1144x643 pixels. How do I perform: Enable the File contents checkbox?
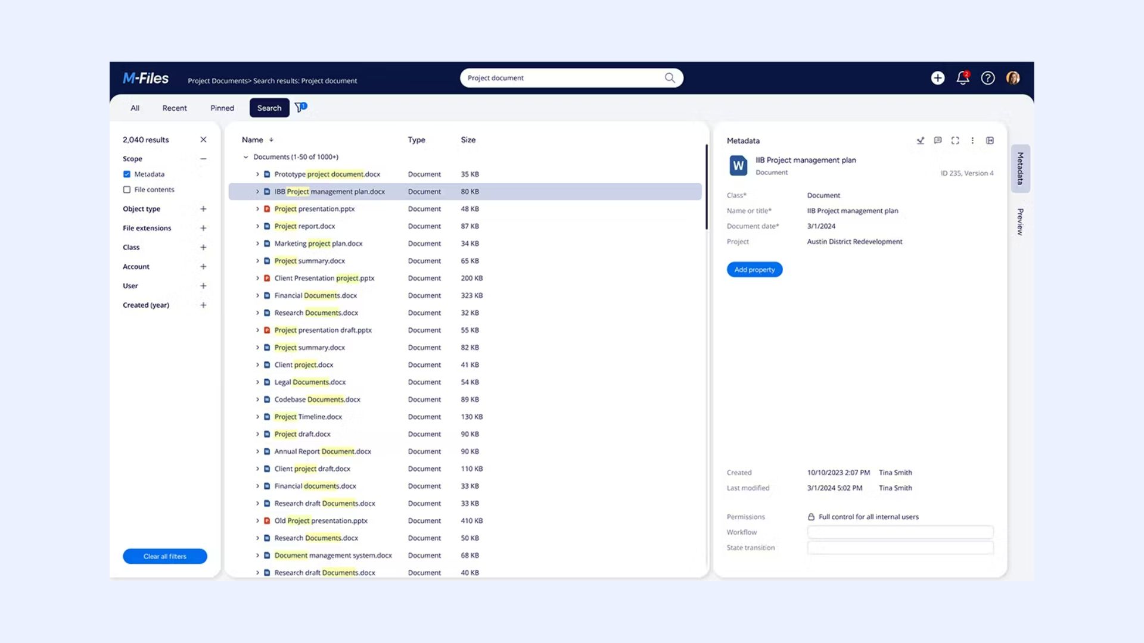click(127, 190)
